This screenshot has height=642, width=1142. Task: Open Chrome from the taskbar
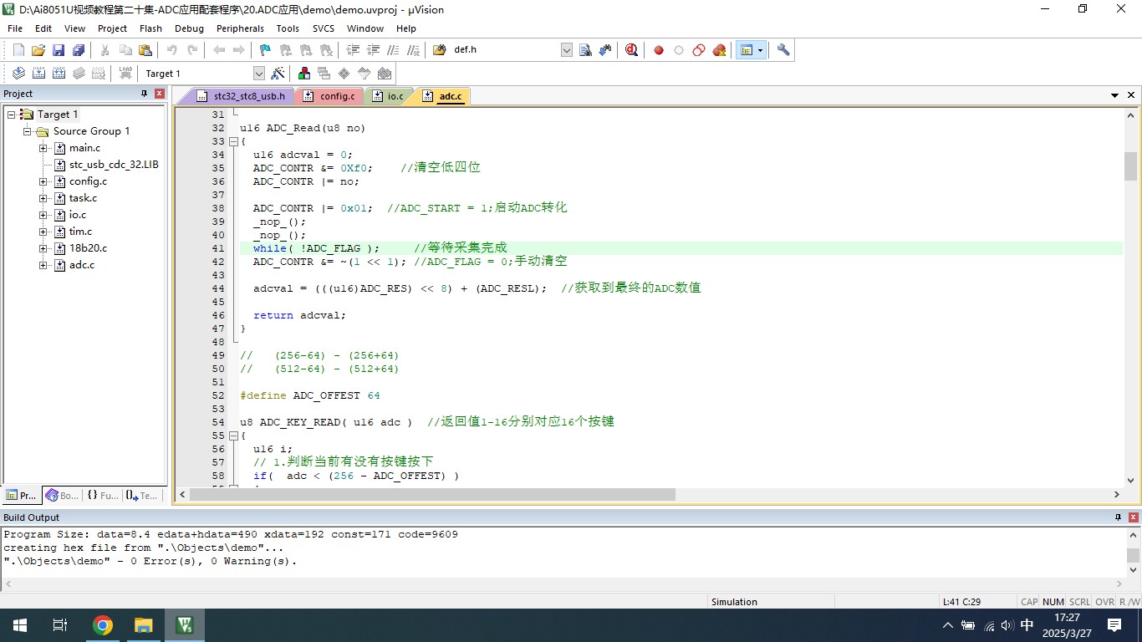103,625
